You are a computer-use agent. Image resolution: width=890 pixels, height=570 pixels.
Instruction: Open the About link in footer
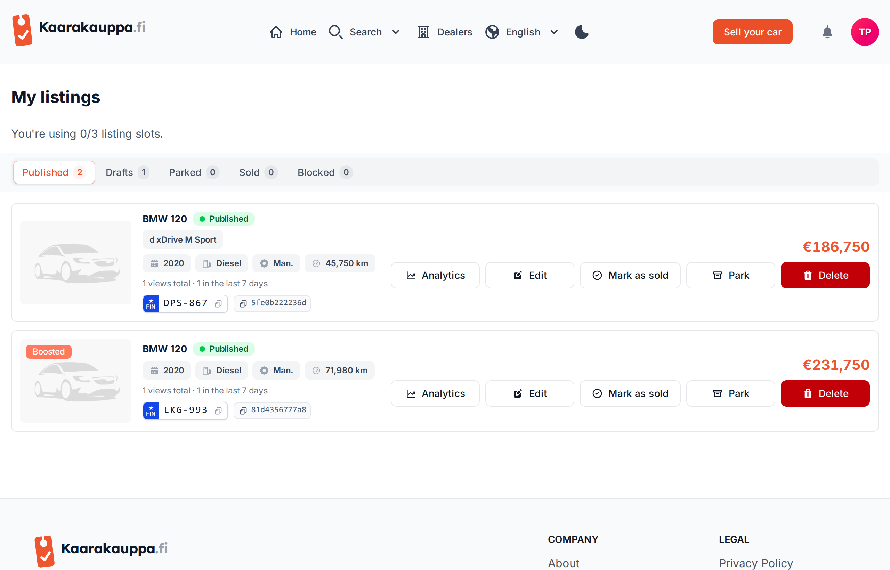point(564,563)
